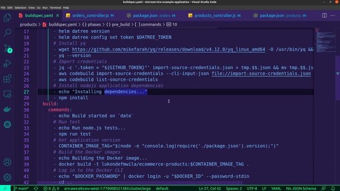This screenshot has height=191, width=340.
Task: Click the commands breadcrumb
Action: pyautogui.click(x=148, y=24)
